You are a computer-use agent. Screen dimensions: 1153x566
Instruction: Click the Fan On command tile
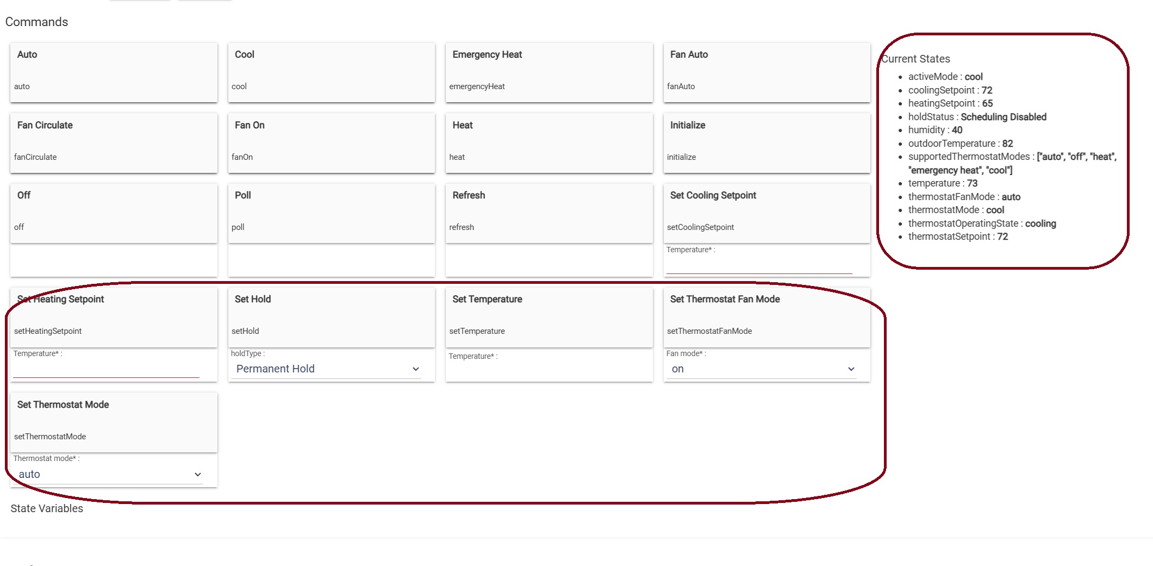click(331, 142)
